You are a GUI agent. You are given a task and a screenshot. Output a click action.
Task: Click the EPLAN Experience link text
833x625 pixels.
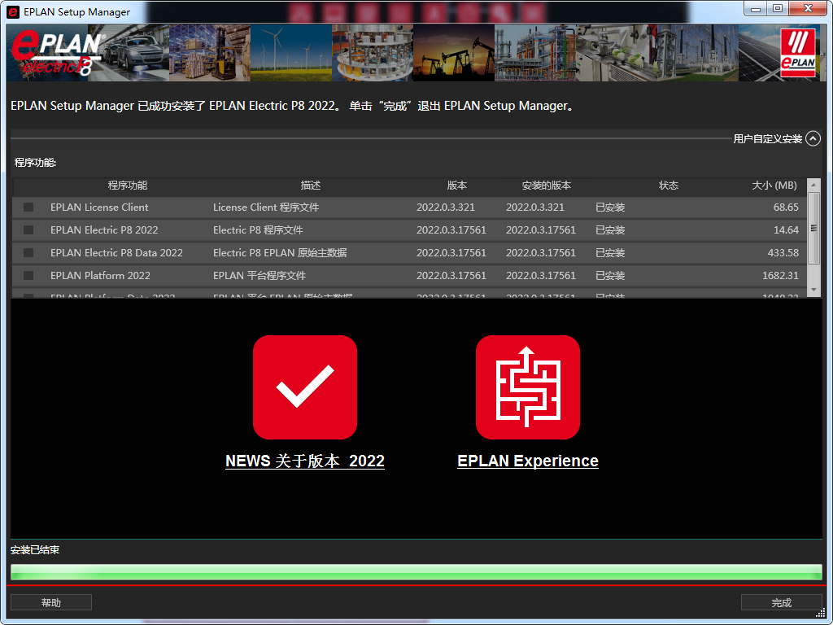point(527,461)
